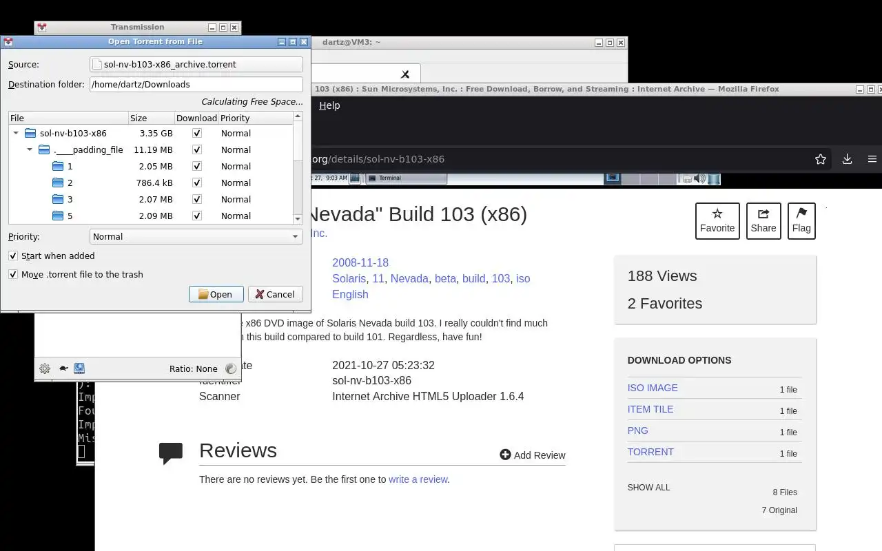Viewport: 882px width, 551px height.
Task: Open the PNG download link
Action: coord(637,430)
